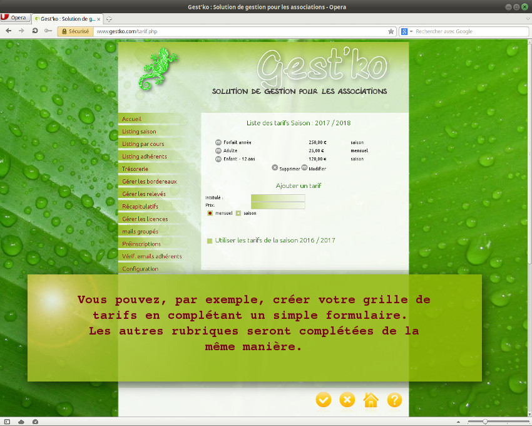The width and height of the screenshot is (532, 426).
Task: Click the status bar Opera Turbo icon
Action: click(35, 422)
